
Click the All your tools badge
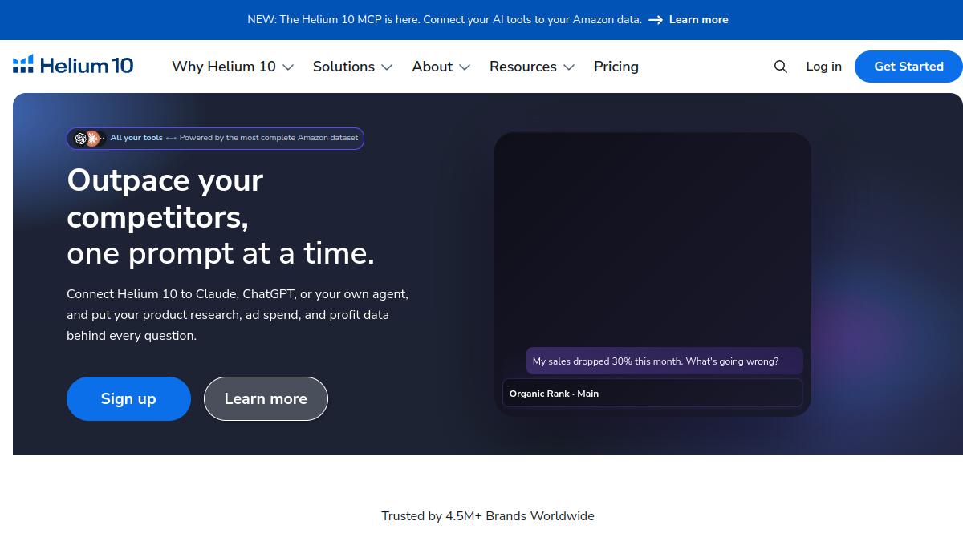(215, 139)
